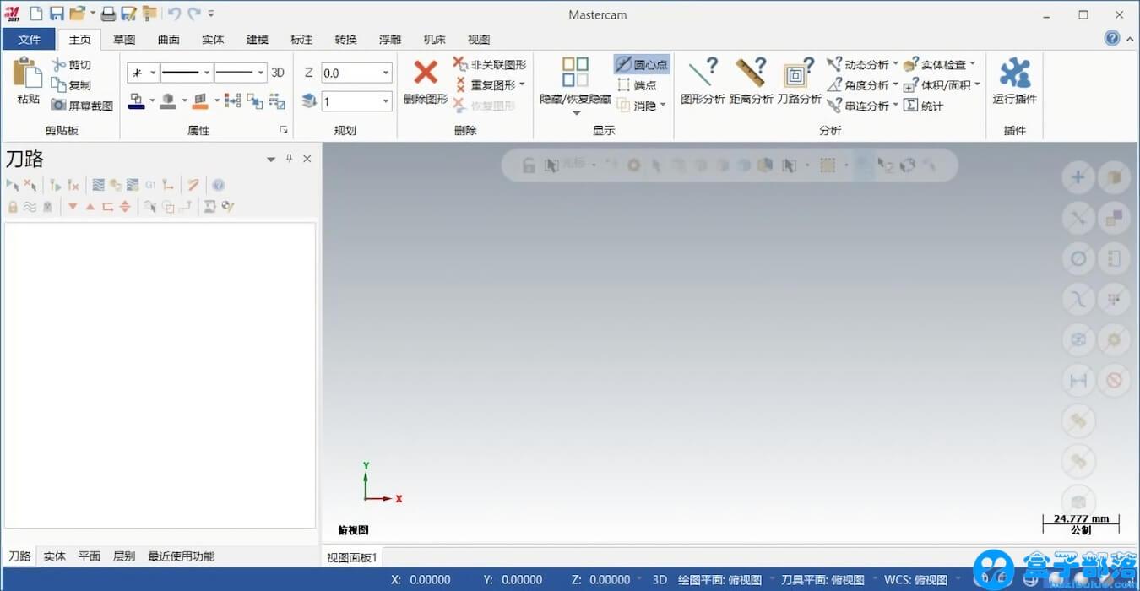Open the 刀路 panel options arrow
The image size is (1140, 591).
pos(271,159)
